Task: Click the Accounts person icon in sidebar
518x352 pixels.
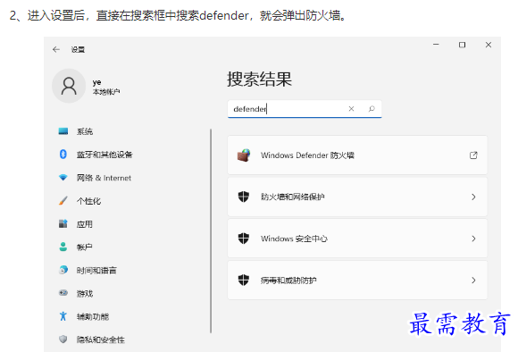Action: pos(63,247)
